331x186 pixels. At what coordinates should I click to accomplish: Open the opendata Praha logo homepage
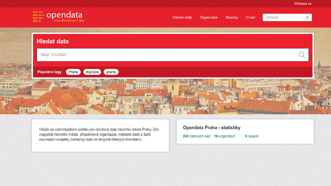tap(58, 16)
